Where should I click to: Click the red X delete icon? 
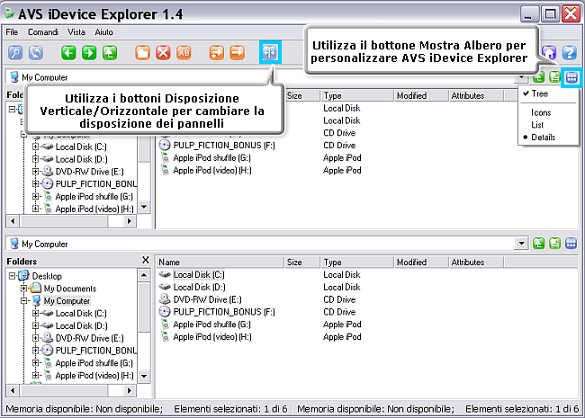click(x=163, y=52)
